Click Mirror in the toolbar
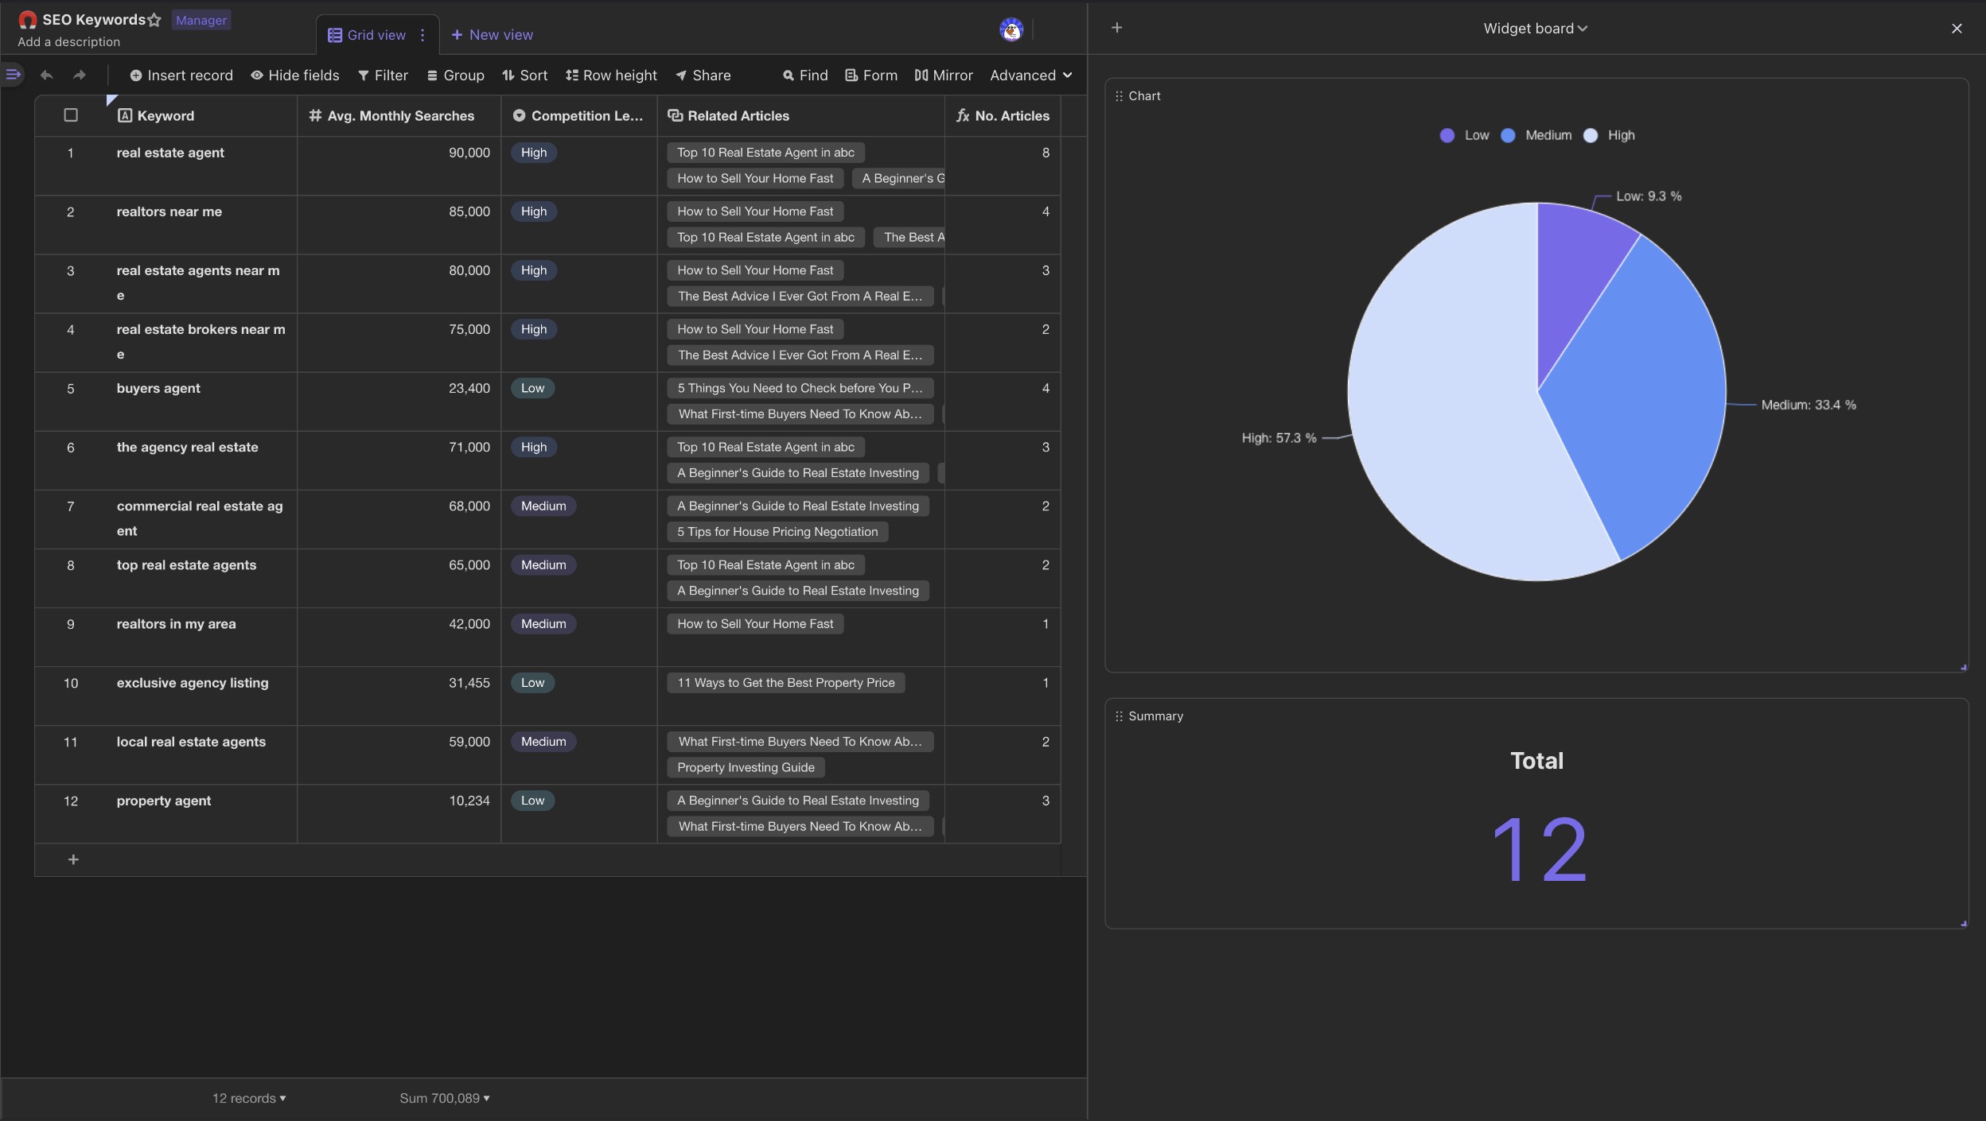The image size is (1986, 1121). pyautogui.click(x=944, y=76)
